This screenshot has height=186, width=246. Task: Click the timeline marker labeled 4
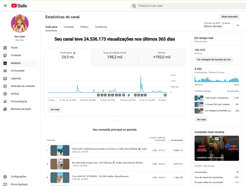click(113, 95)
